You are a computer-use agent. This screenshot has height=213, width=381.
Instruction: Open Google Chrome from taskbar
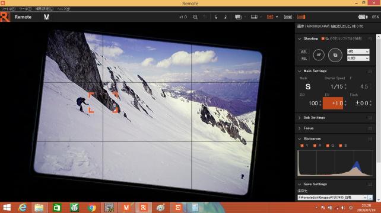click(x=92, y=208)
